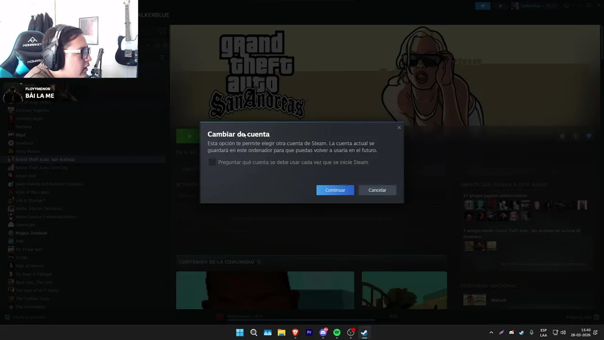Select Project Zomboid in library list
604x340 pixels.
(x=31, y=233)
